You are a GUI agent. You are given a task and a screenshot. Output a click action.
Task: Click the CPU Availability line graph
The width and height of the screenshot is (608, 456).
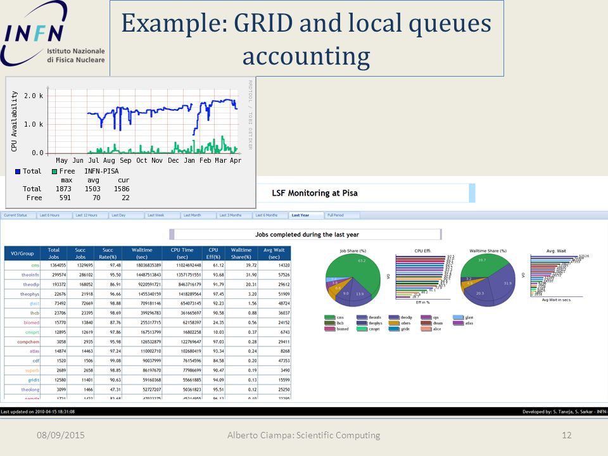point(142,122)
